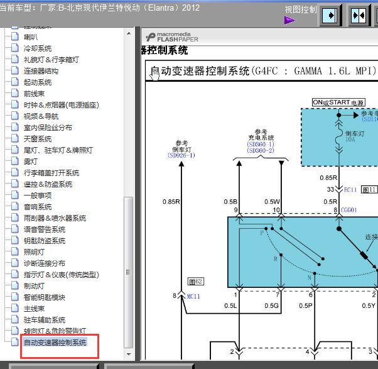Click the page icon beside 照明灯
The height and width of the screenshot is (369, 378).
pos(15,251)
